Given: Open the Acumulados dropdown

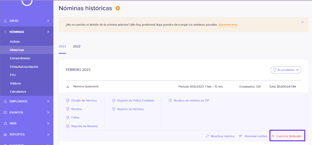Looking at the screenshot, I should tap(286, 70).
